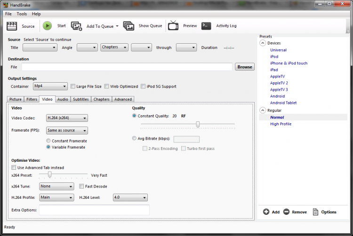
Task: Select the Android Tablet preset
Action: 283,102
